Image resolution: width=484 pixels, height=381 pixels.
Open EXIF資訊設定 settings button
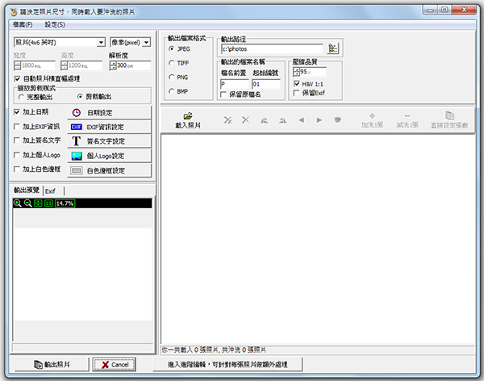coord(109,127)
